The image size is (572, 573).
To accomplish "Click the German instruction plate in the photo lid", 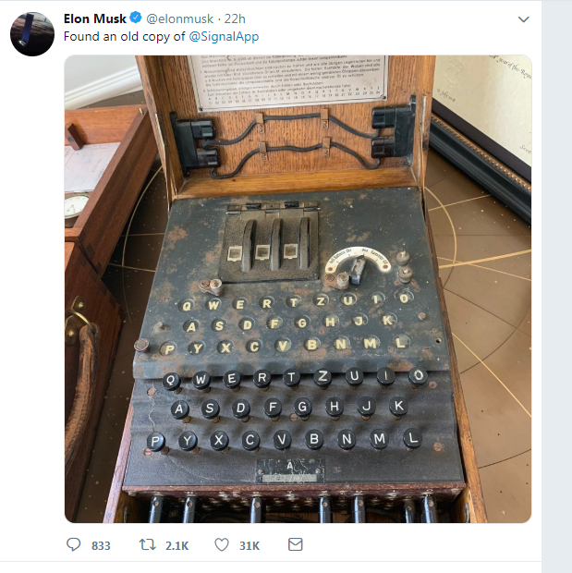I will (288, 81).
